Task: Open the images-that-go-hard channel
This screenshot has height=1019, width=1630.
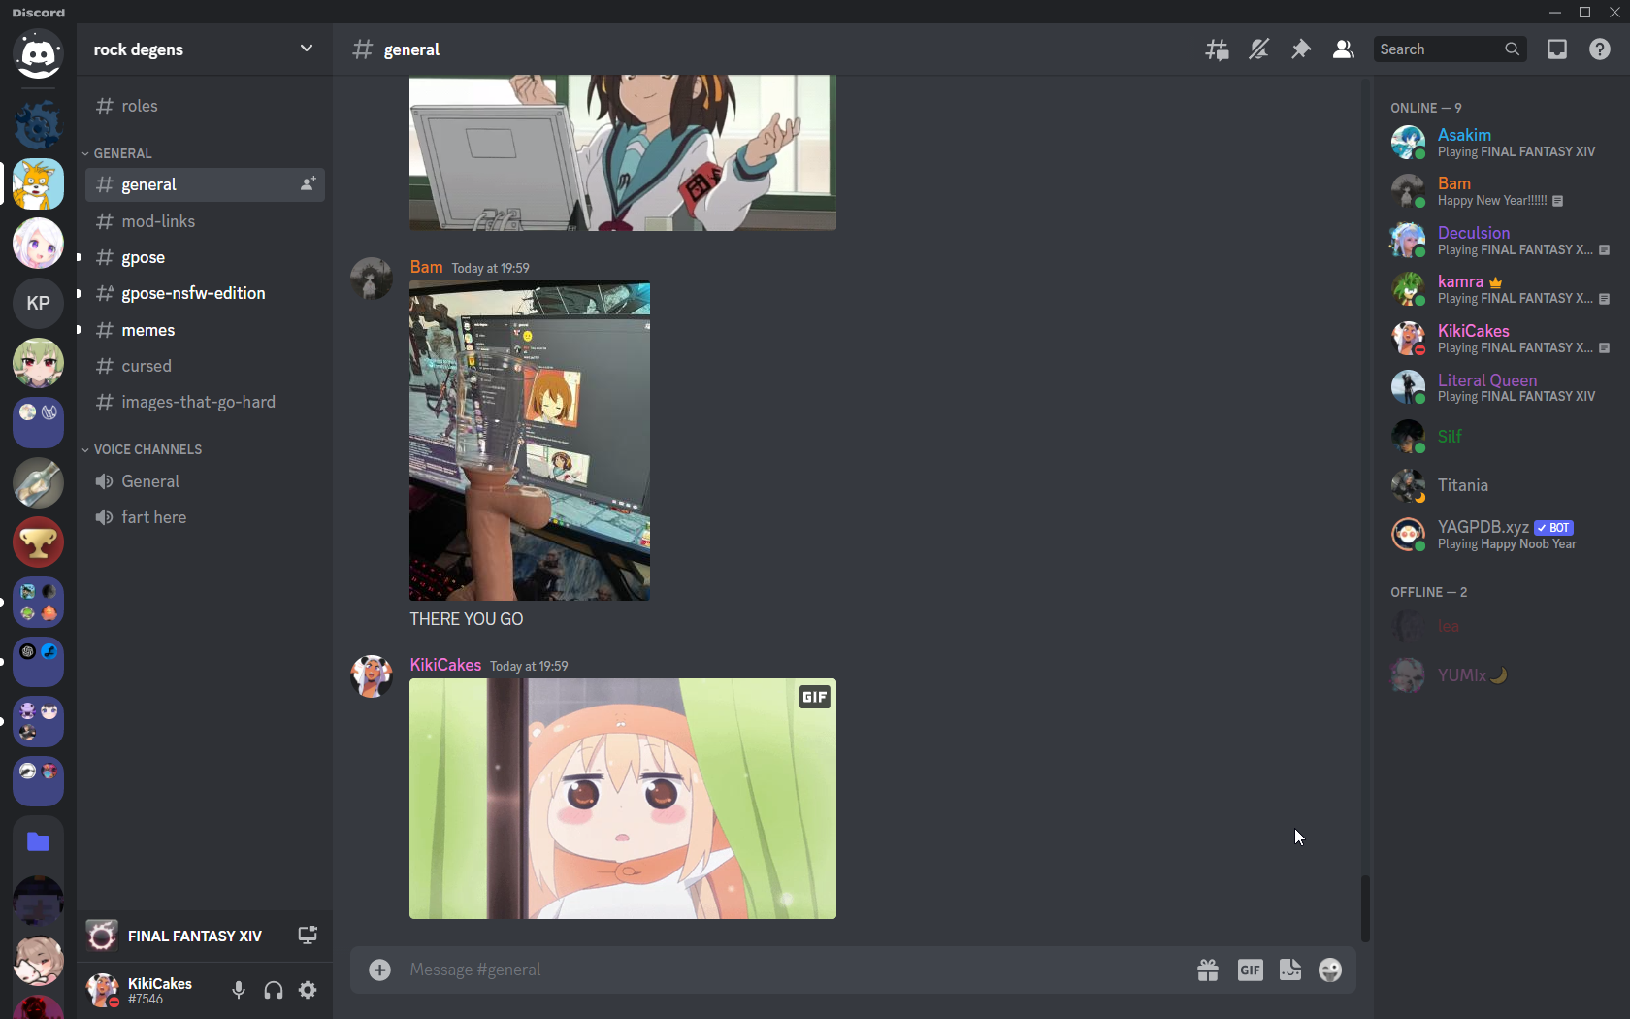Action: (205, 402)
